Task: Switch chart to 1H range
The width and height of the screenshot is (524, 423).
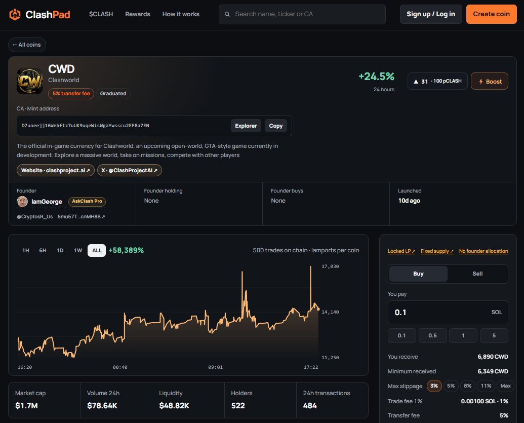Action: click(x=26, y=250)
